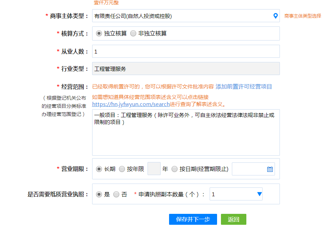The image size is (336, 229).
Task: Select 是 for paper business license
Action: 99,194
